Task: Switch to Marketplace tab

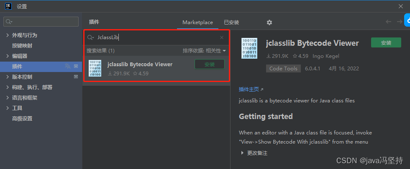Action: (197, 22)
